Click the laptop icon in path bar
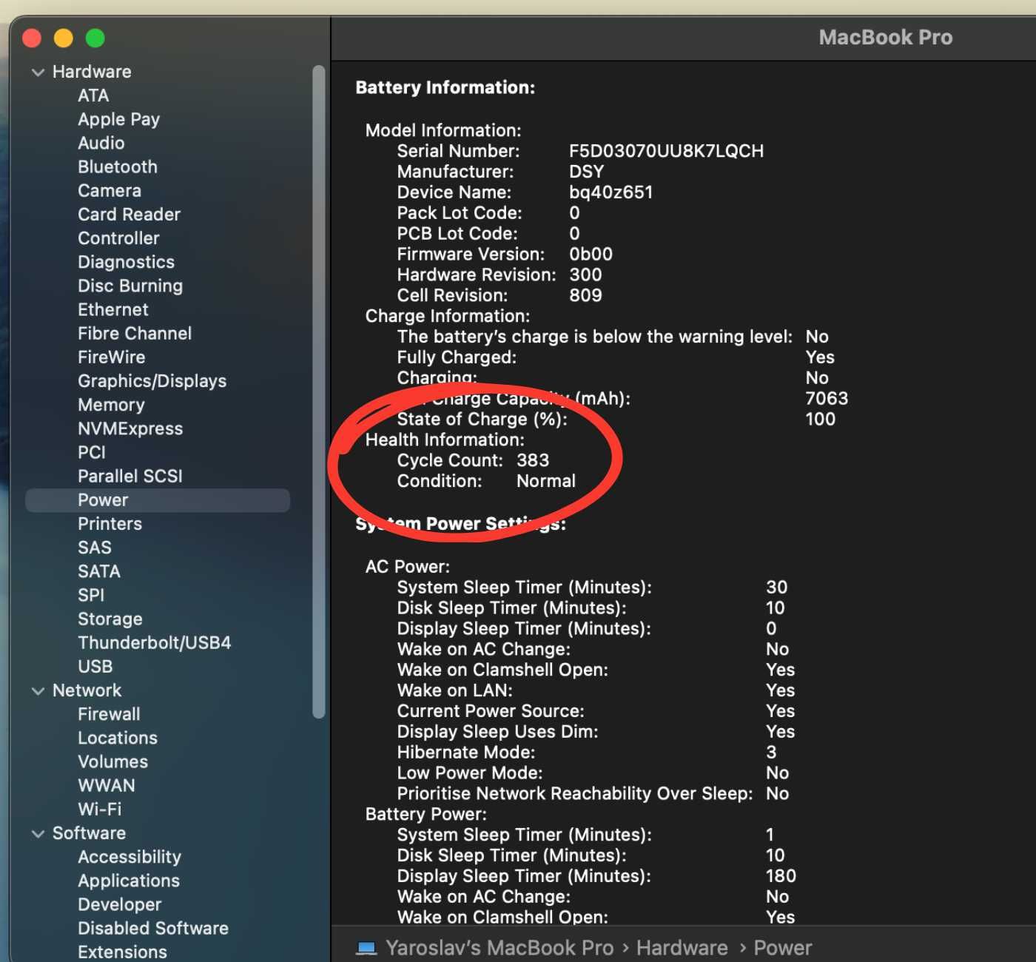Image resolution: width=1036 pixels, height=962 pixels. 366,948
